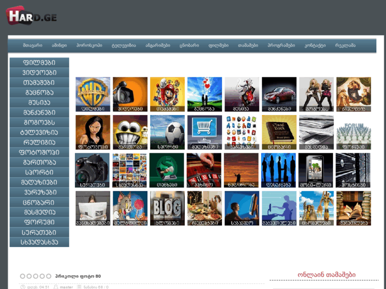Viewport: 386px width, 289px height.
Task: Open ტელევიზია in top navigation bar
Action: [x=124, y=45]
